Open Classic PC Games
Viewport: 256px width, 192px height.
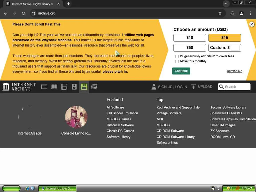[120, 131]
